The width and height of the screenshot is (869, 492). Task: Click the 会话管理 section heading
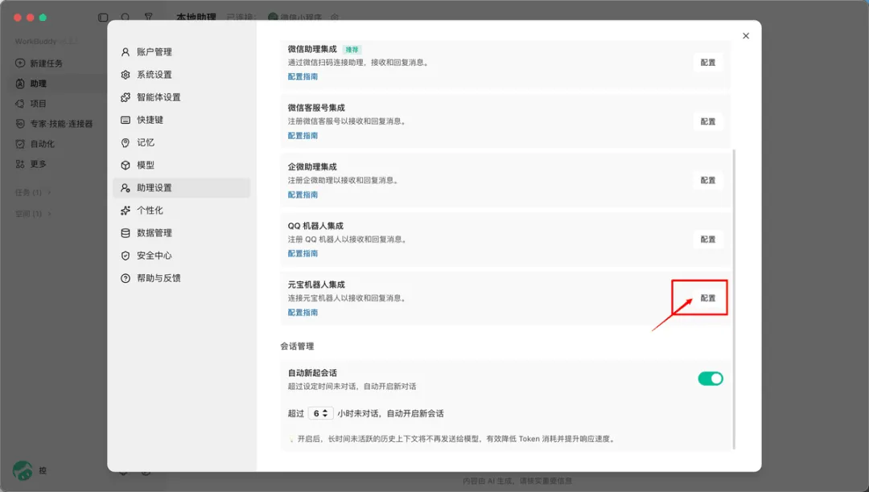click(x=297, y=346)
